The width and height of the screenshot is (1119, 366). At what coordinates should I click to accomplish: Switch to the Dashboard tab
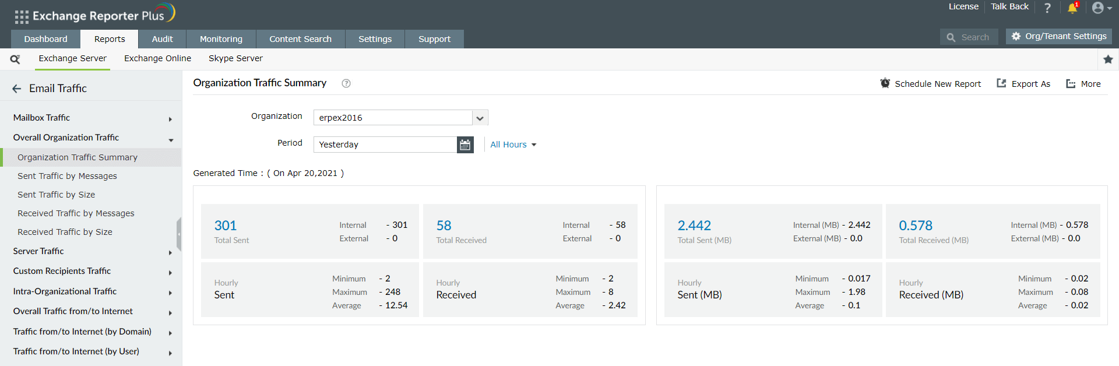point(45,39)
